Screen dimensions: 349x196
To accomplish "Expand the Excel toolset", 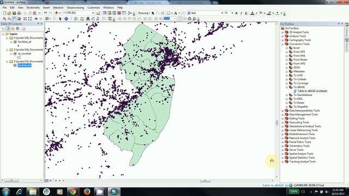I will pyautogui.click(x=287, y=48).
